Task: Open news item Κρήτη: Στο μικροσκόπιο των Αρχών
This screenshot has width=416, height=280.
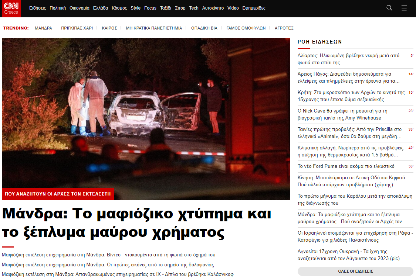Action: pos(351,96)
